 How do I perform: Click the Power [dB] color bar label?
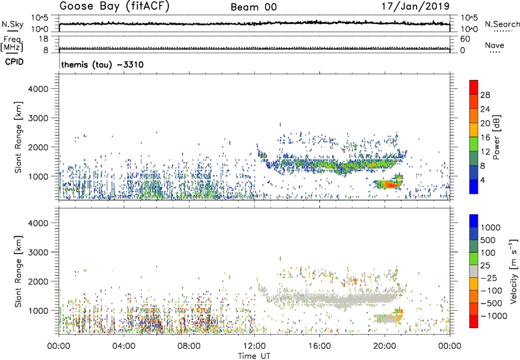(497, 137)
